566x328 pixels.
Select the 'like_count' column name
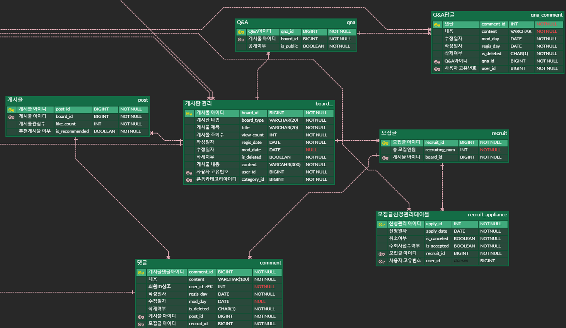click(66, 124)
